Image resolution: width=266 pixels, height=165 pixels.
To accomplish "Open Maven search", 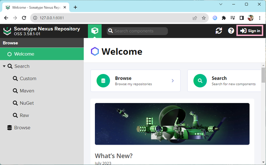I will (27, 91).
